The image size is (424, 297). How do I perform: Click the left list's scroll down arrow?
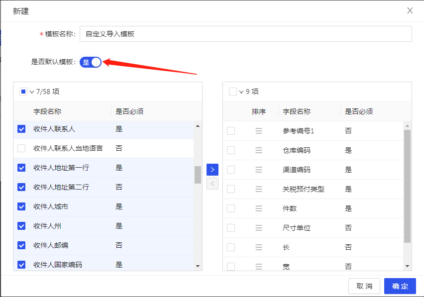(x=198, y=266)
